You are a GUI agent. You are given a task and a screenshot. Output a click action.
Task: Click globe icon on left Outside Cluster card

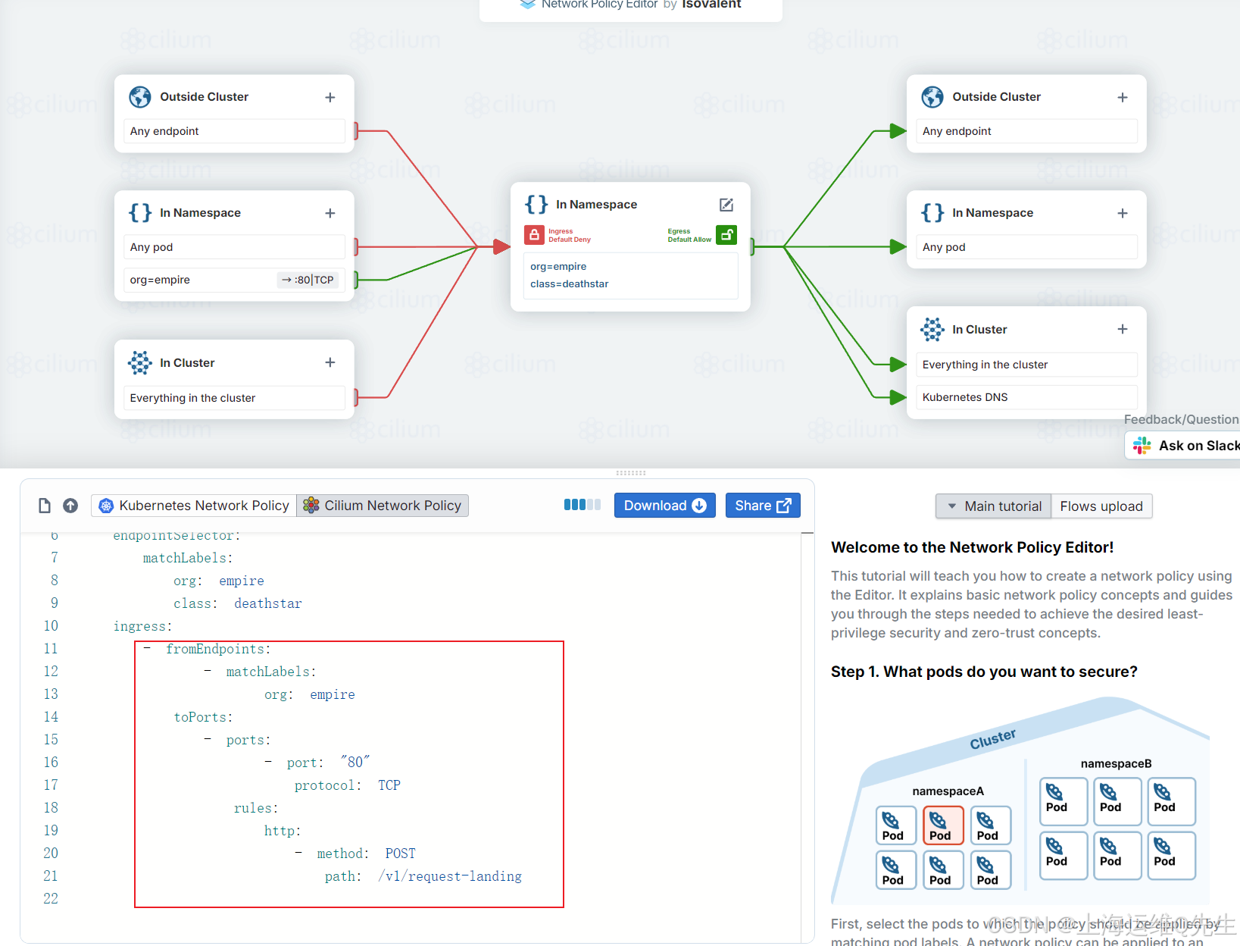140,97
